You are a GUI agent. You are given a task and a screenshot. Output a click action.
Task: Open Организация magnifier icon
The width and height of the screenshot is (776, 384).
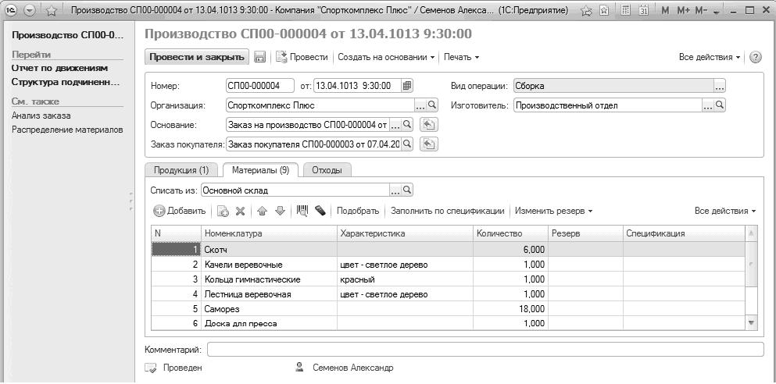click(432, 105)
